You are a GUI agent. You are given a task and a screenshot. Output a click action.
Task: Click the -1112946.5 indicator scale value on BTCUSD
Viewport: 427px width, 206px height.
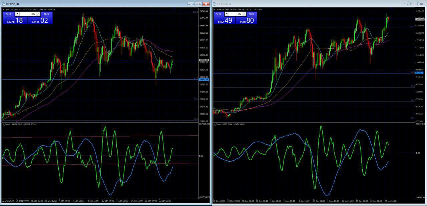[x=204, y=197]
